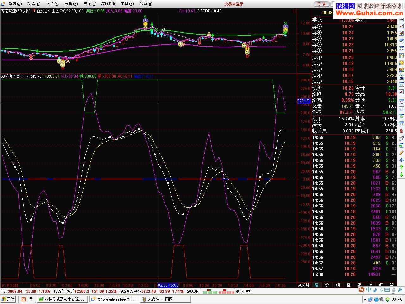Click the 买① price row 10.20
This screenshot has width=405, height=304.
354,57
